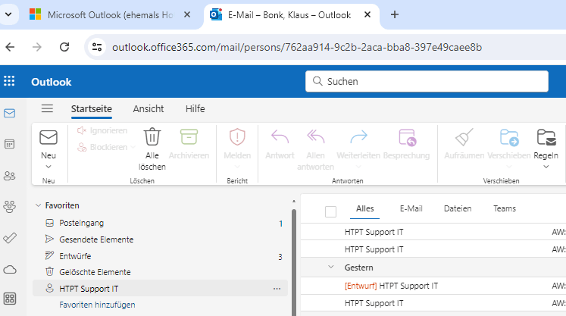The width and height of the screenshot is (566, 316).
Task: Select the Alles filter tab
Action: point(365,208)
